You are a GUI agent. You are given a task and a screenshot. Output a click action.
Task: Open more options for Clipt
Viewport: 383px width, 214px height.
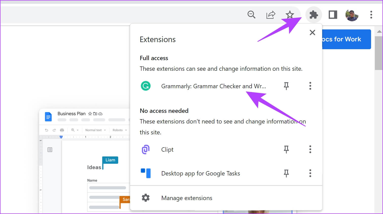pyautogui.click(x=310, y=149)
